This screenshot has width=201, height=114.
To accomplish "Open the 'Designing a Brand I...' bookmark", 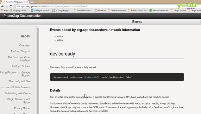I will pyautogui.click(x=19, y=10).
